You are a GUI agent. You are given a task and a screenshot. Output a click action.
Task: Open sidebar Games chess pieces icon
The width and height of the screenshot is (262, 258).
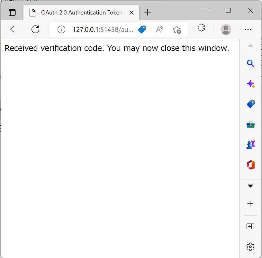click(251, 145)
